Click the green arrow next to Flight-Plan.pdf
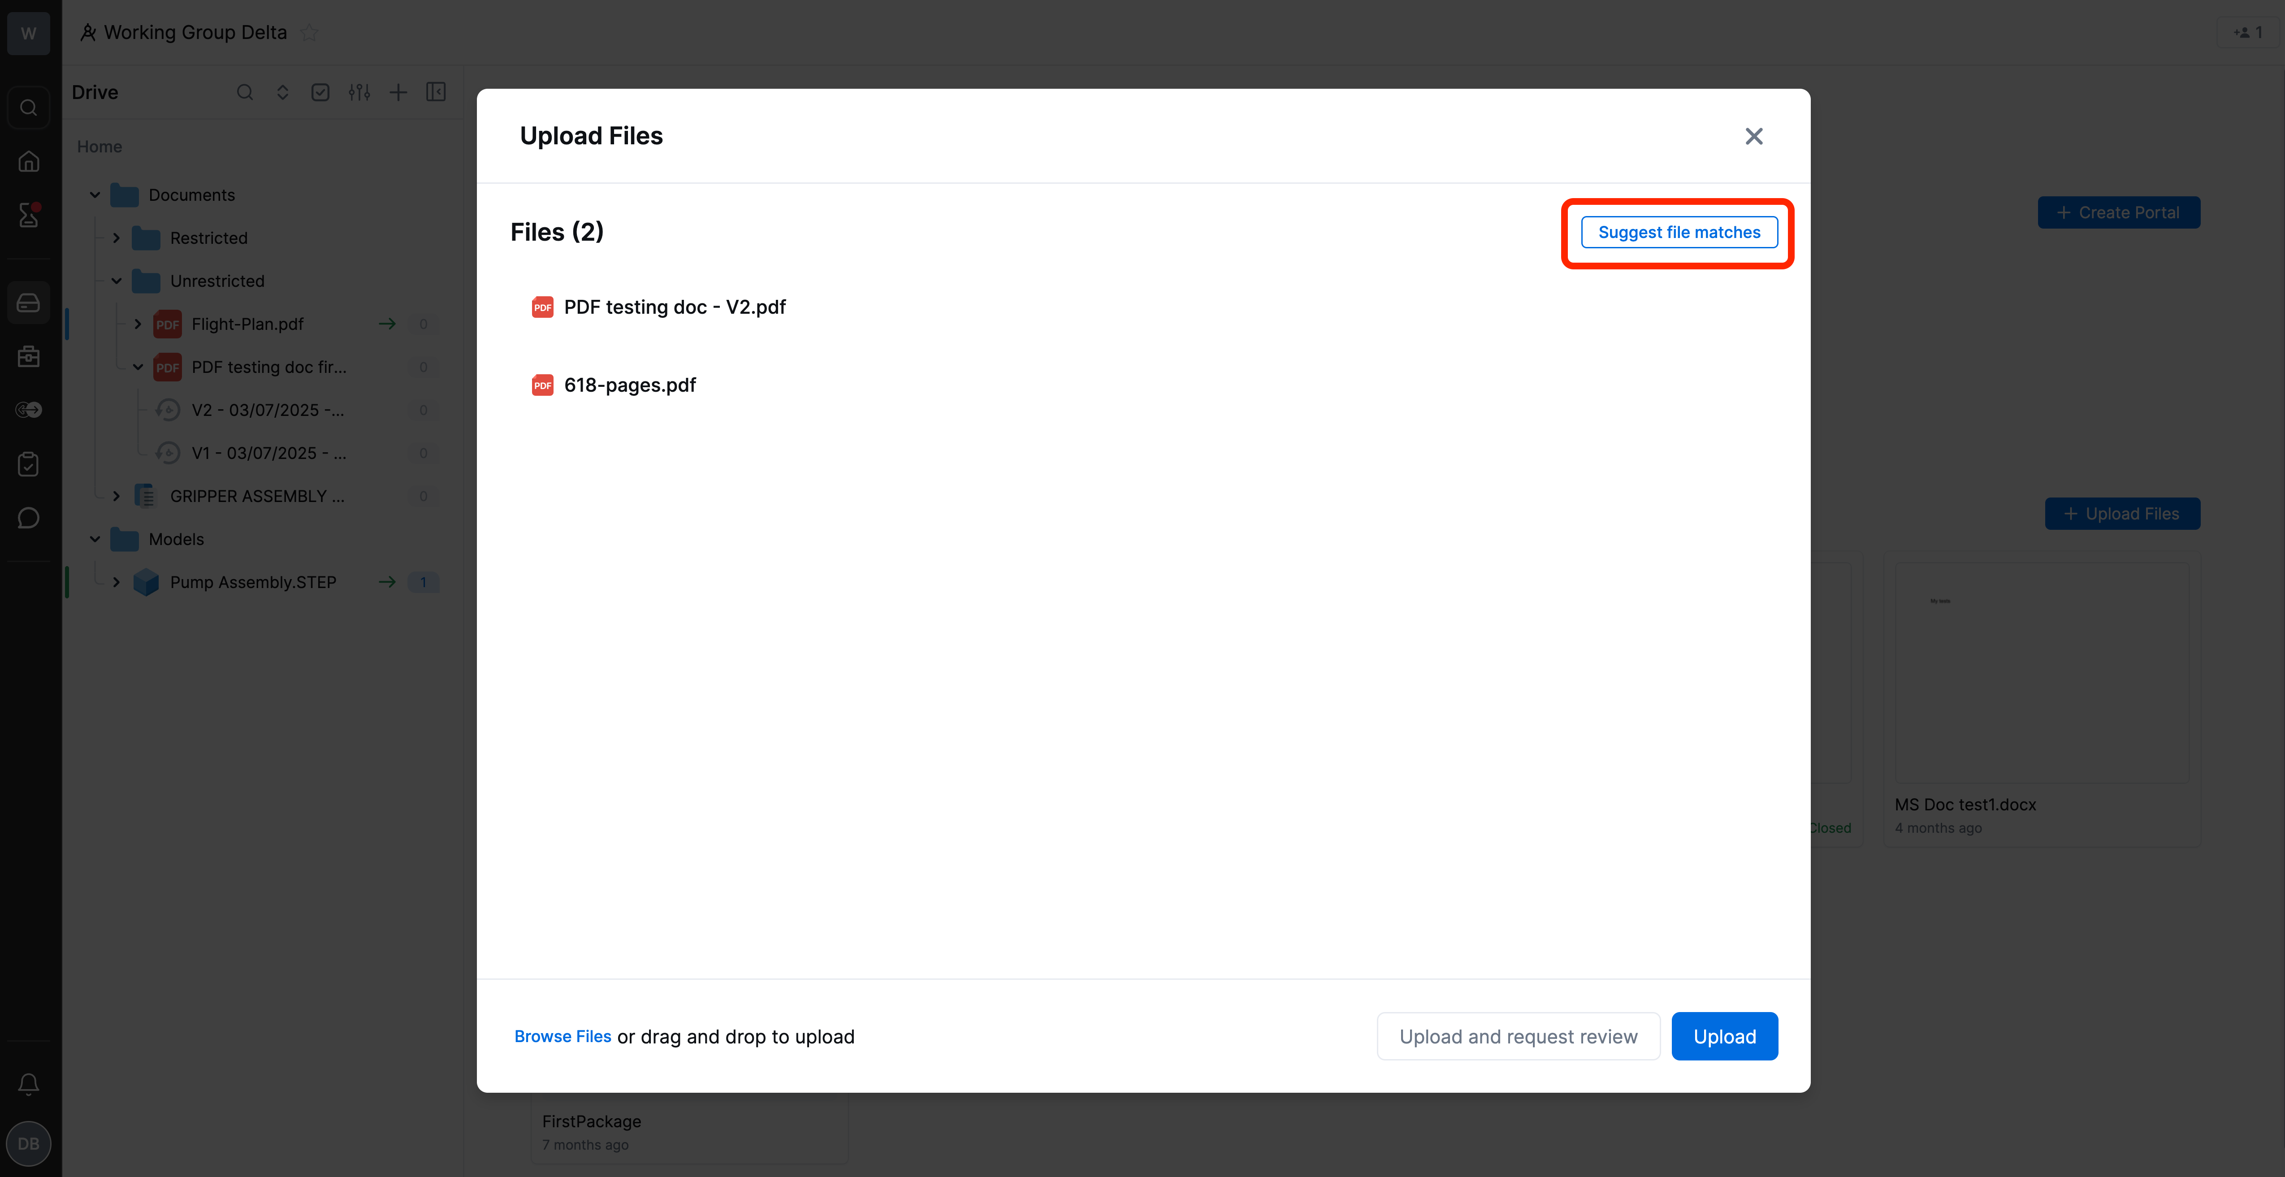The height and width of the screenshot is (1177, 2285). click(387, 324)
